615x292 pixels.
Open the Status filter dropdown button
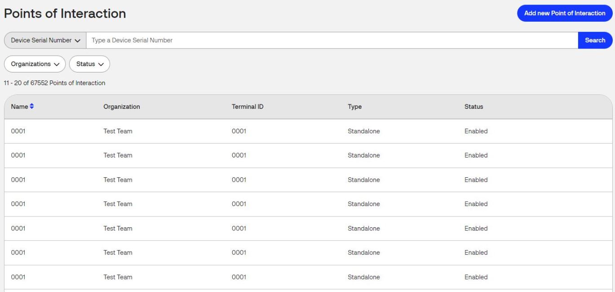coord(90,64)
